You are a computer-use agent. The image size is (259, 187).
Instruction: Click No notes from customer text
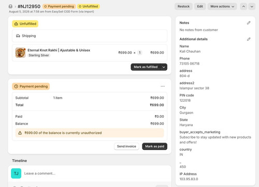198,30
